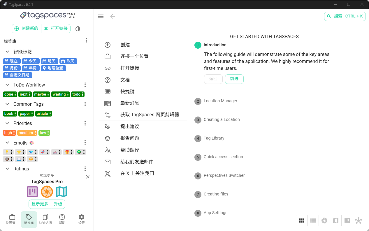Select 创建 menu entry
The width and height of the screenshot is (369, 231).
tap(143, 45)
